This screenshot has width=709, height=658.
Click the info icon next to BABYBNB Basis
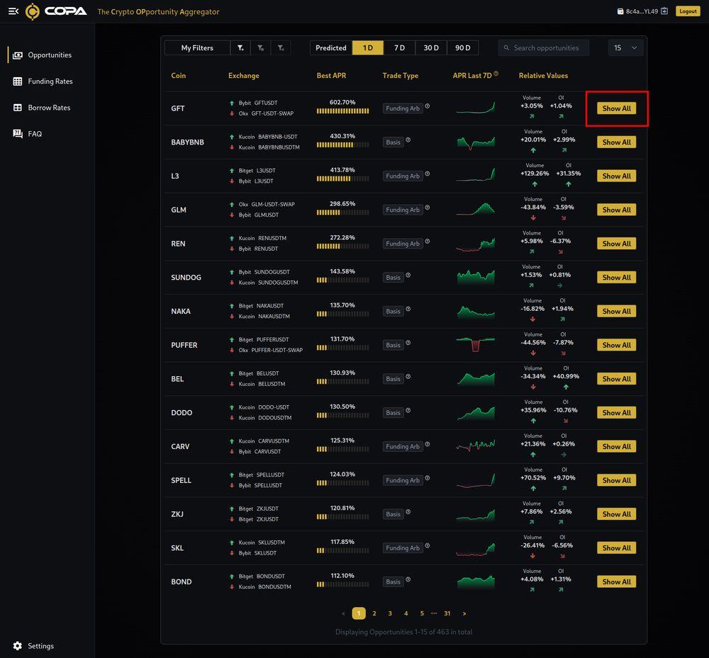(x=408, y=140)
